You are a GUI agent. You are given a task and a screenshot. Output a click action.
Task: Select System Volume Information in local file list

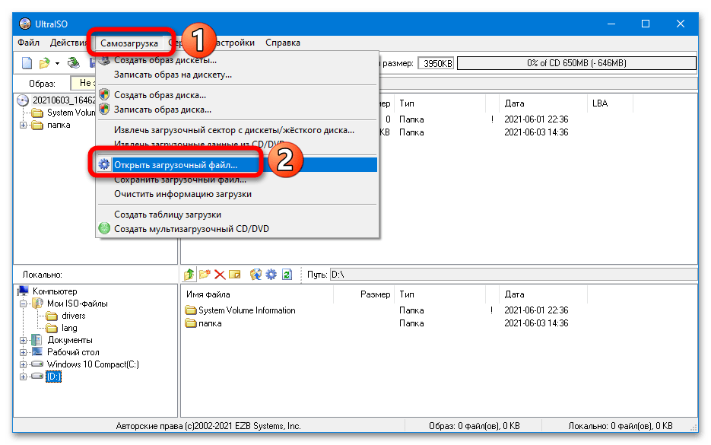246,310
